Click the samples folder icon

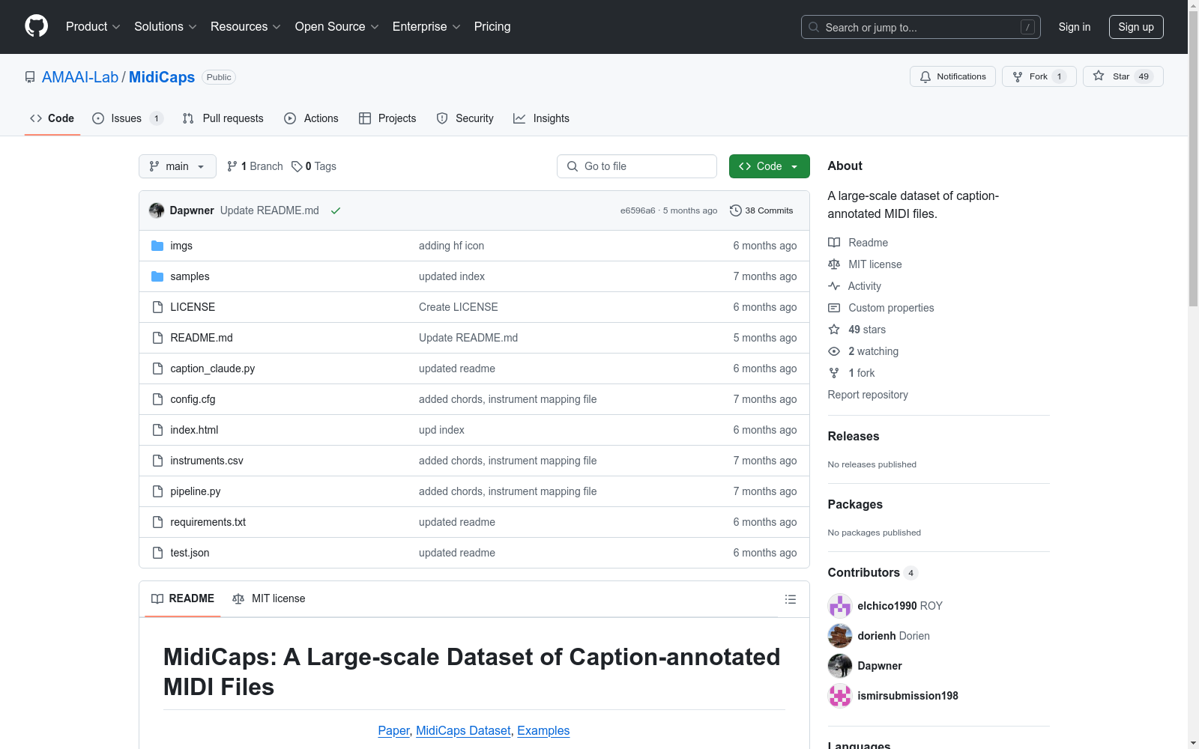157,276
